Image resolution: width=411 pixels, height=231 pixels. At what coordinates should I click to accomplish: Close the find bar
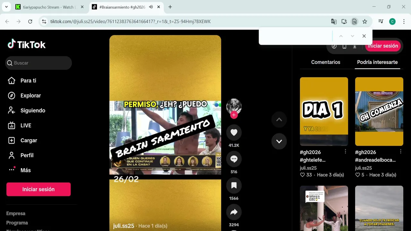click(364, 36)
